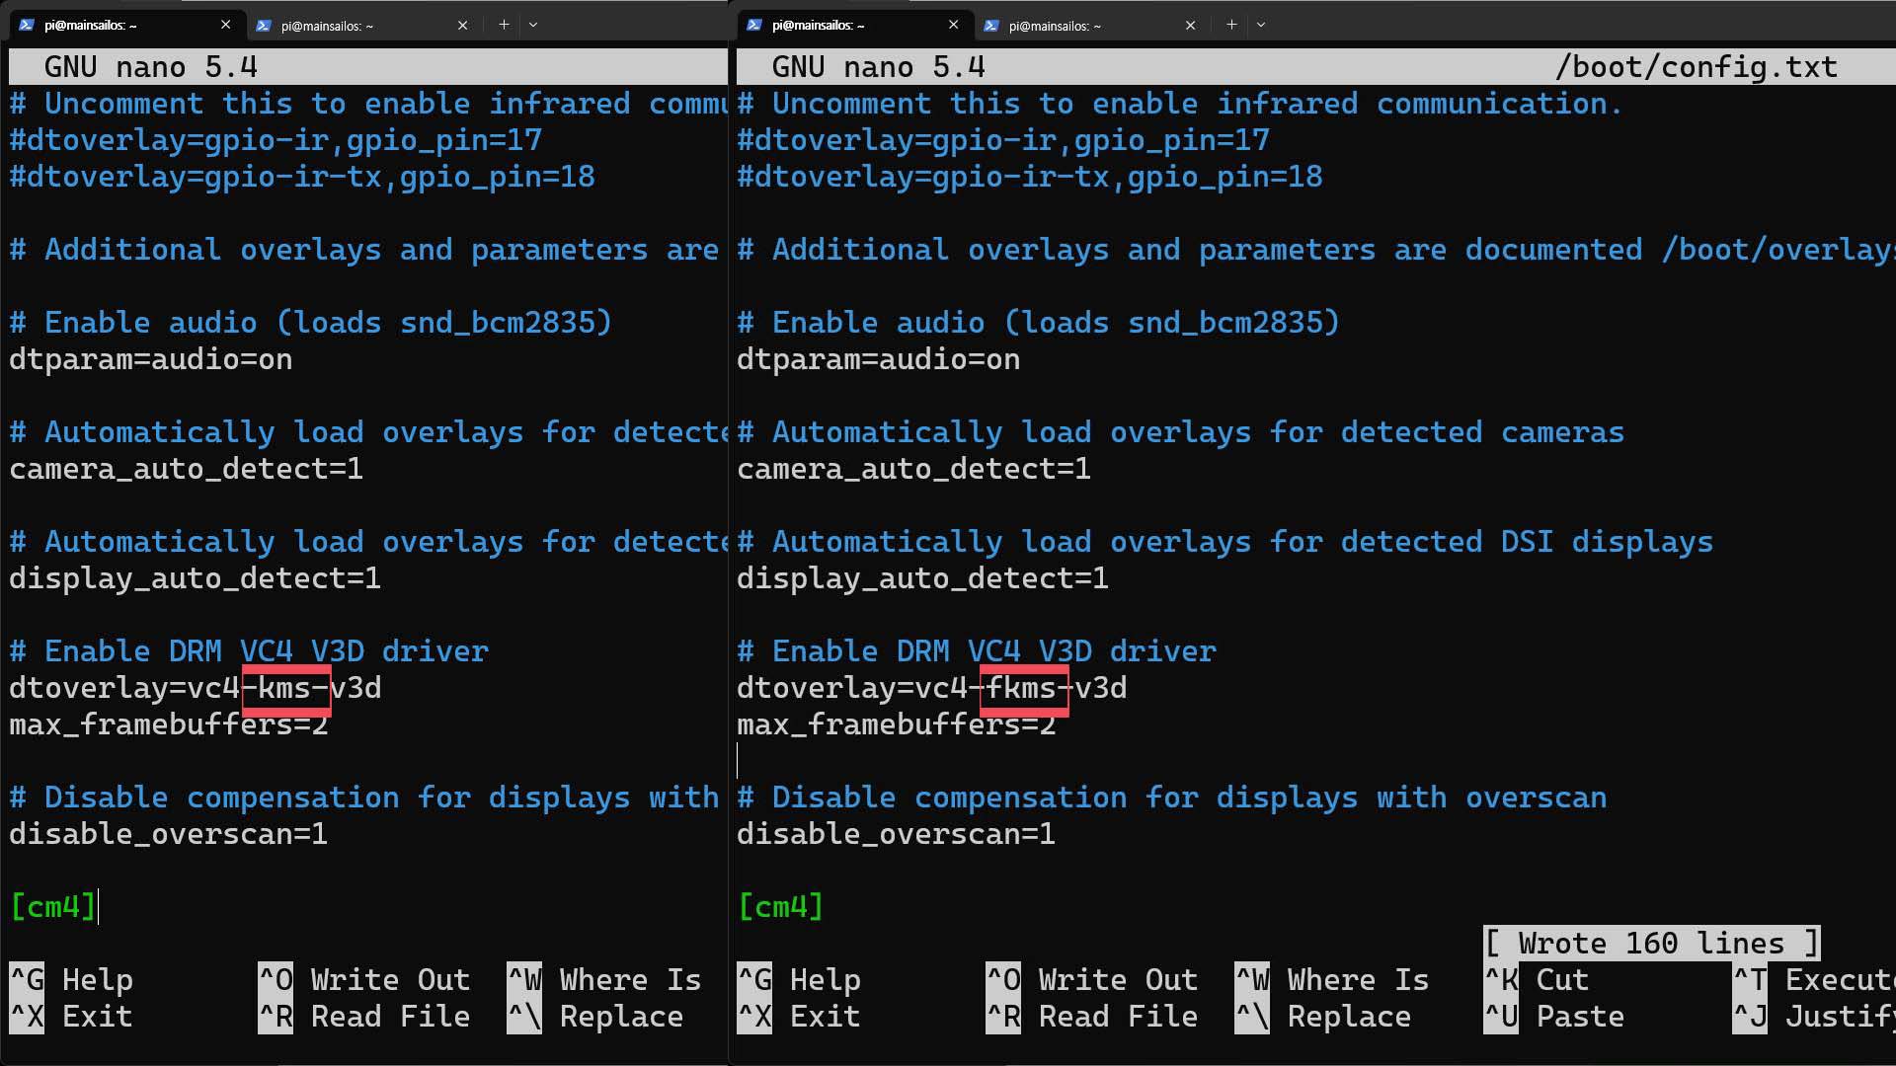Click [cm4] section header in right editor
This screenshot has height=1066, width=1896.
[x=780, y=906]
